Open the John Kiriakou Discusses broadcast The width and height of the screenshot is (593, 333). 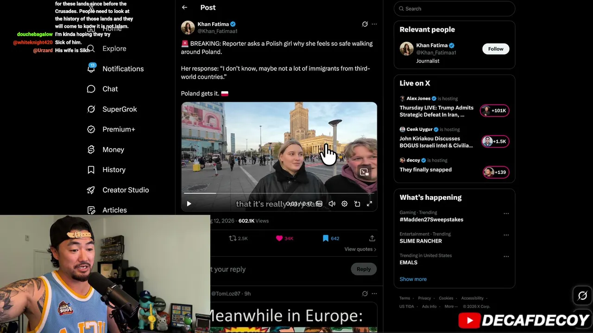pyautogui.click(x=436, y=142)
